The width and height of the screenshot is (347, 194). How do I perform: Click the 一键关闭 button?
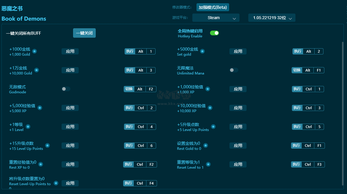tap(84, 33)
